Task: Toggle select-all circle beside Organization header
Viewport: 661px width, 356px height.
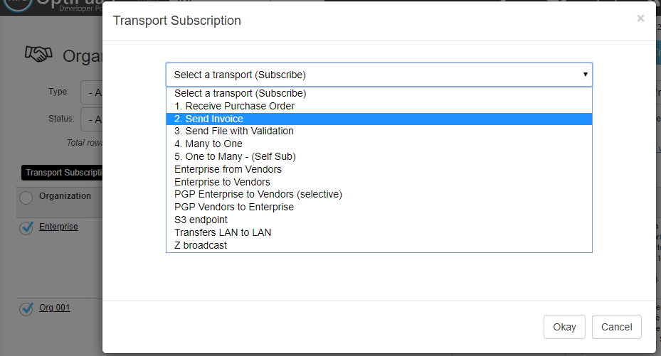Action: click(26, 198)
